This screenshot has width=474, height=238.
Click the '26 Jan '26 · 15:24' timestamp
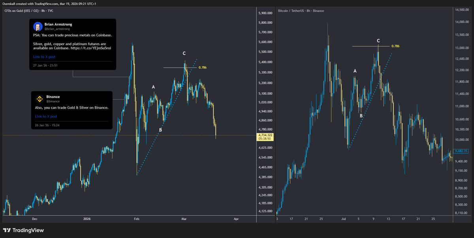click(47, 126)
